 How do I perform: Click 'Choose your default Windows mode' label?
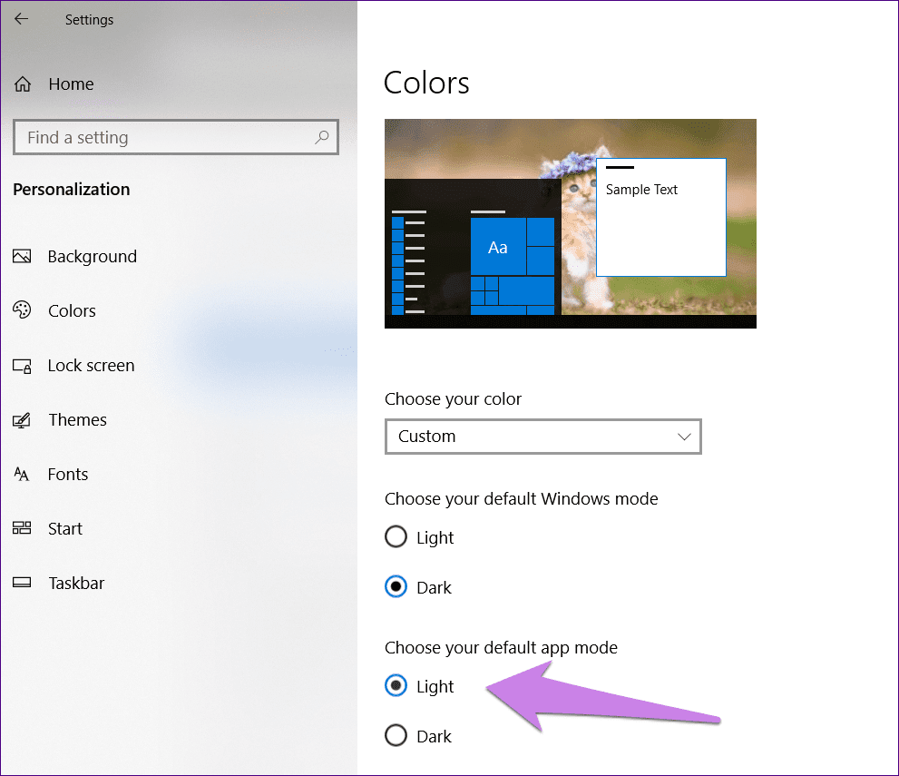pos(522,498)
